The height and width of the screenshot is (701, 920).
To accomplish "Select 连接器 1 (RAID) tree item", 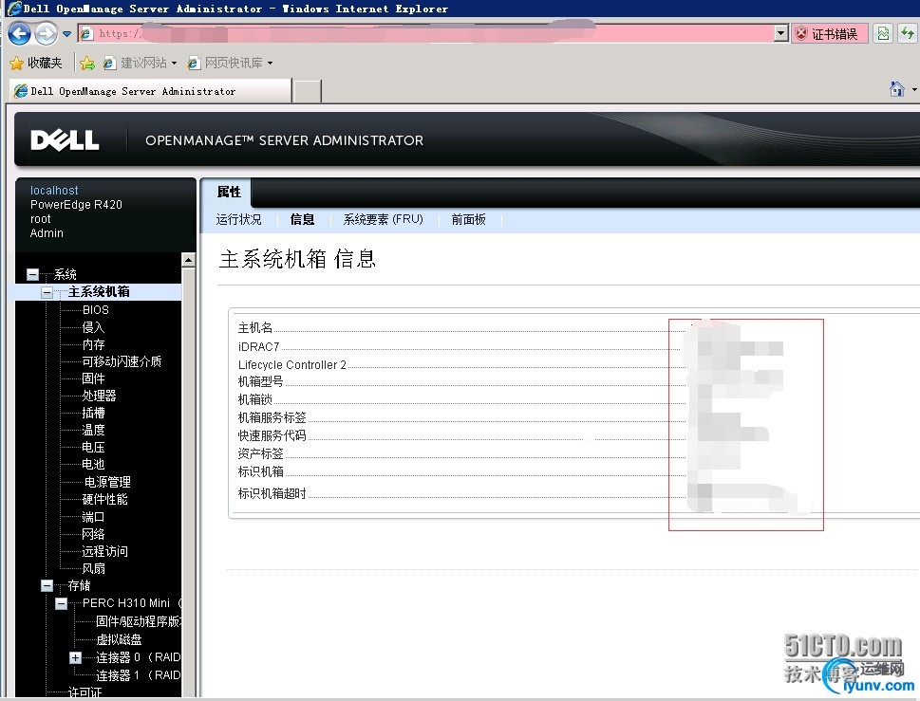I will tap(138, 675).
